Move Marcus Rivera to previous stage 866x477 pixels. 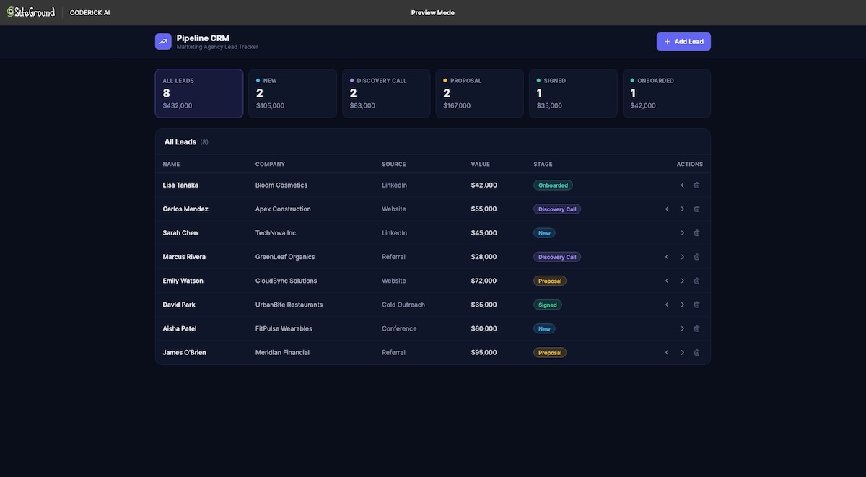click(667, 257)
